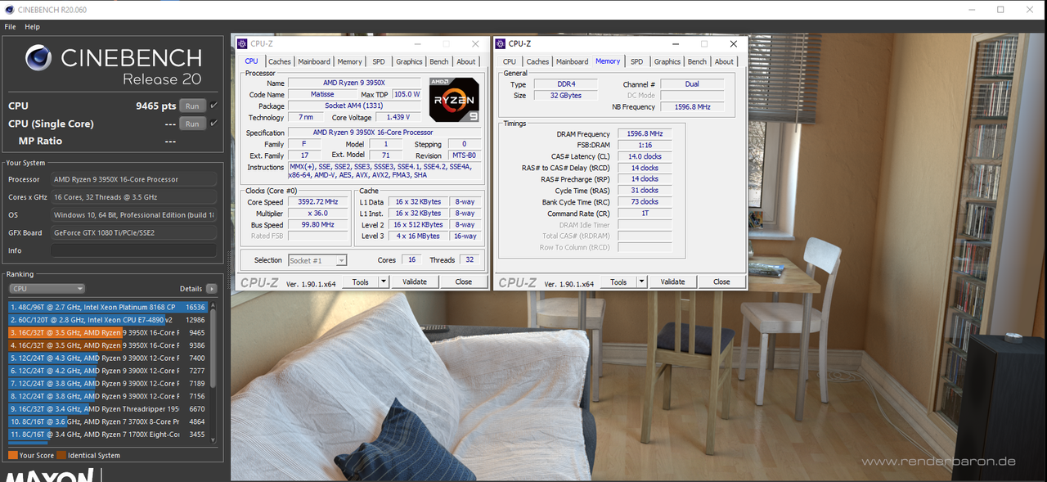Switch to Mainboard tab in right CPU-Z
1047x482 pixels.
[573, 61]
